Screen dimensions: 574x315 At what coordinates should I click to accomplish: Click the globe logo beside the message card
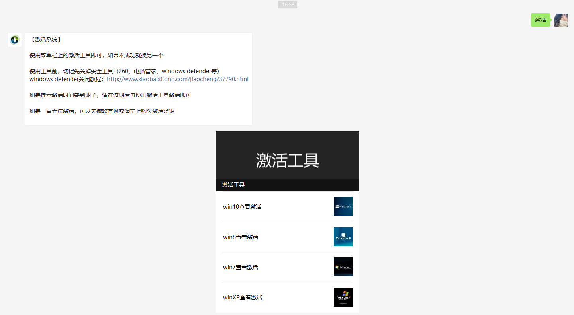[x=14, y=40]
